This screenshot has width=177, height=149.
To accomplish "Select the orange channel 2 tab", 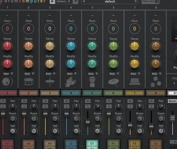I will [28, 93].
